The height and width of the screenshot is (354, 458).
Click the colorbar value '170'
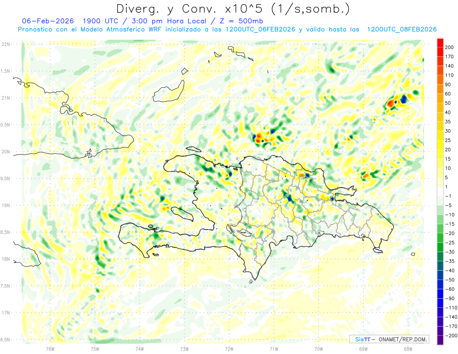click(x=449, y=57)
